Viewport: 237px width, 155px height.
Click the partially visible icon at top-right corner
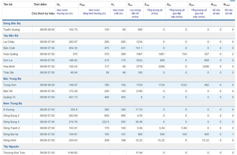[233, 1]
